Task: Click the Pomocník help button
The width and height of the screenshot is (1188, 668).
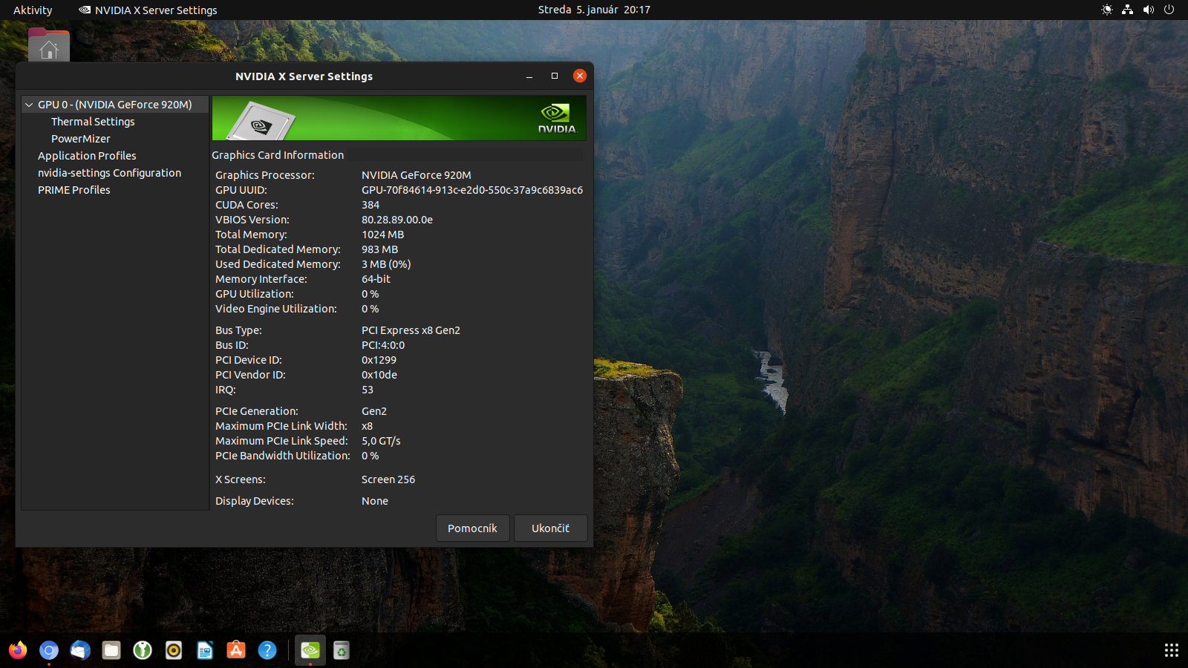Action: pyautogui.click(x=472, y=528)
